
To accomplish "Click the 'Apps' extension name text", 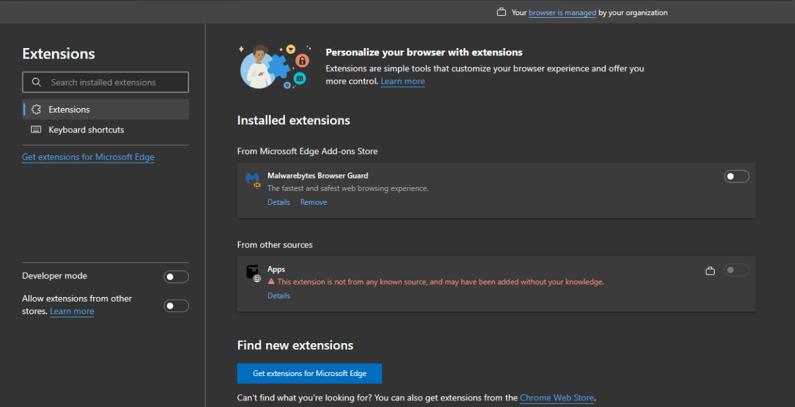I will click(x=276, y=269).
